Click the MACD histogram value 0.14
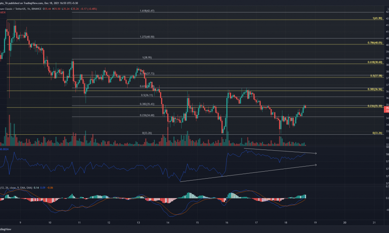Viewport: 389px width, 233px height. click(36, 188)
